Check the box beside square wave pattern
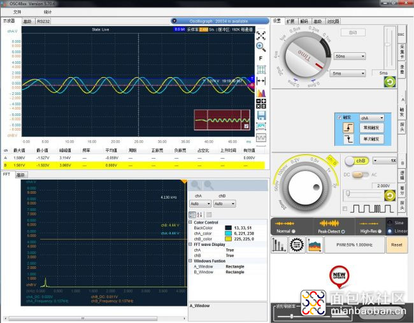This screenshot has height=323, width=414. point(345,208)
